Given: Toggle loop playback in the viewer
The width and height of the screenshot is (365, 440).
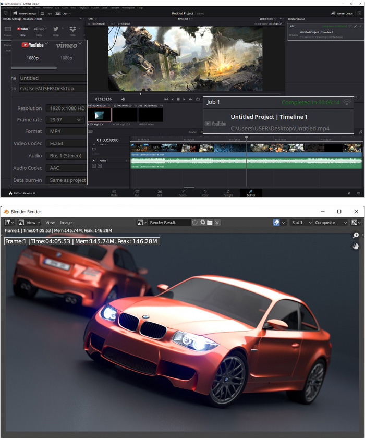Looking at the screenshot, I should (198, 99).
